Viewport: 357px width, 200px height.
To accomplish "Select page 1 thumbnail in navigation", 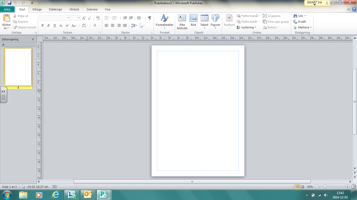I will [18, 67].
